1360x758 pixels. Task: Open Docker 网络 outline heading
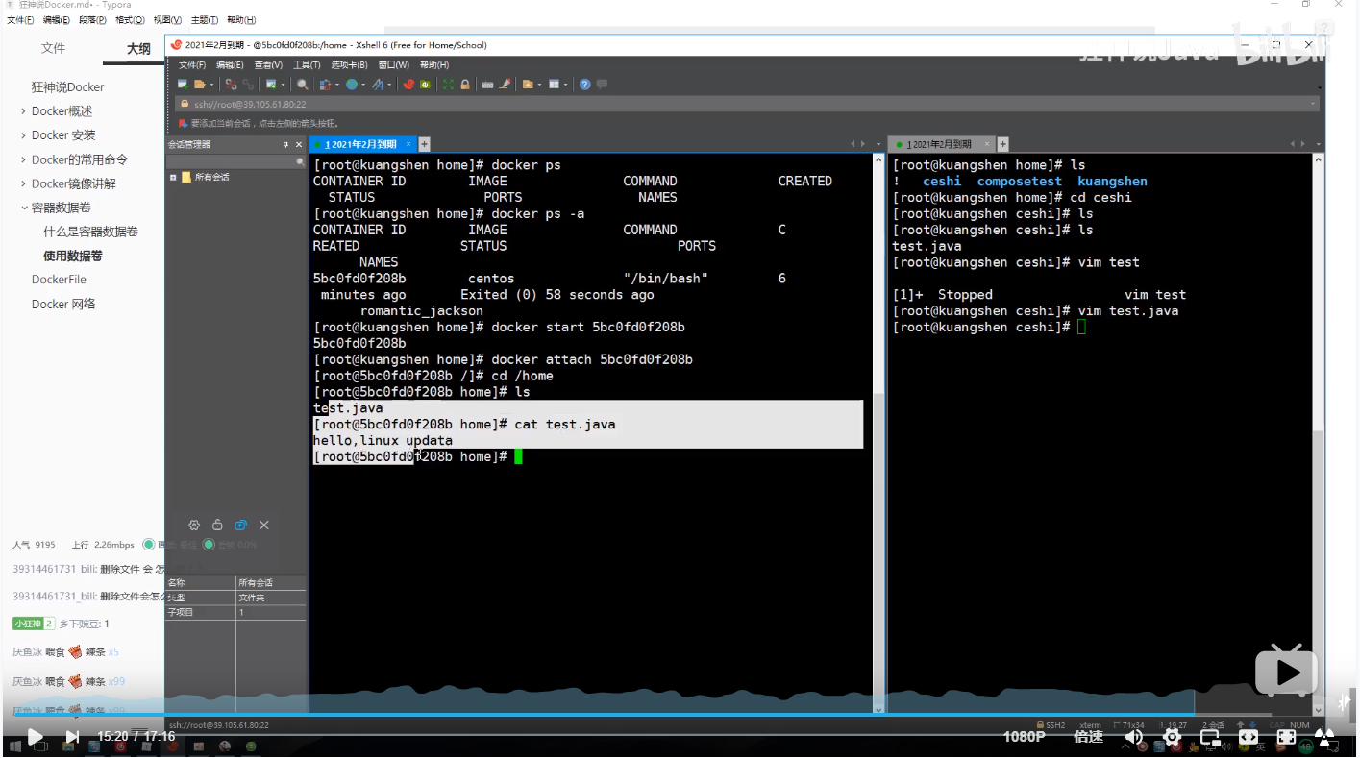(x=63, y=304)
